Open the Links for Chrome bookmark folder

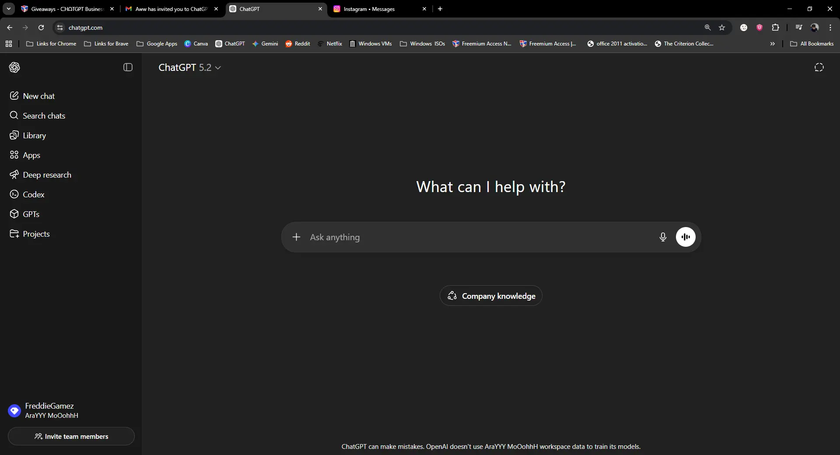[x=51, y=44]
